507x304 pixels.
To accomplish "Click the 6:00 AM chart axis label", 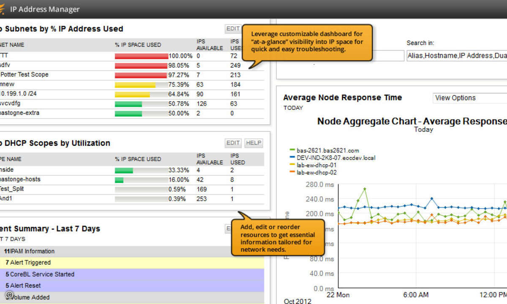I will pos(416,295).
